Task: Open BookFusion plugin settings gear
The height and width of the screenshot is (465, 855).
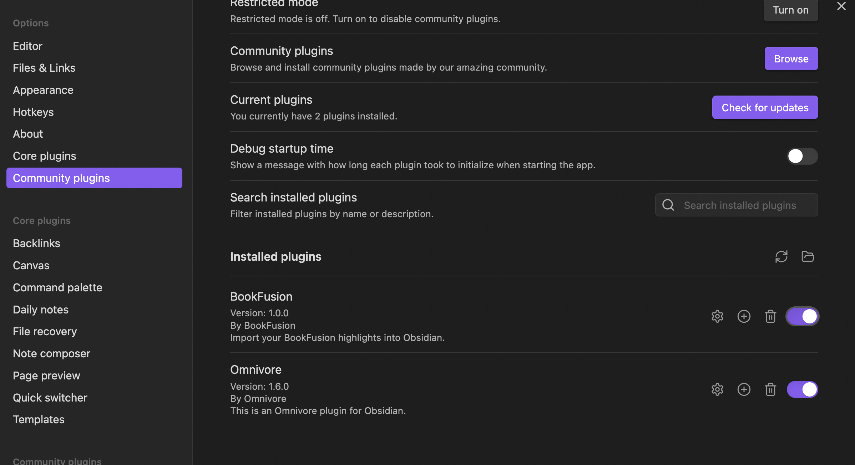Action: (717, 316)
